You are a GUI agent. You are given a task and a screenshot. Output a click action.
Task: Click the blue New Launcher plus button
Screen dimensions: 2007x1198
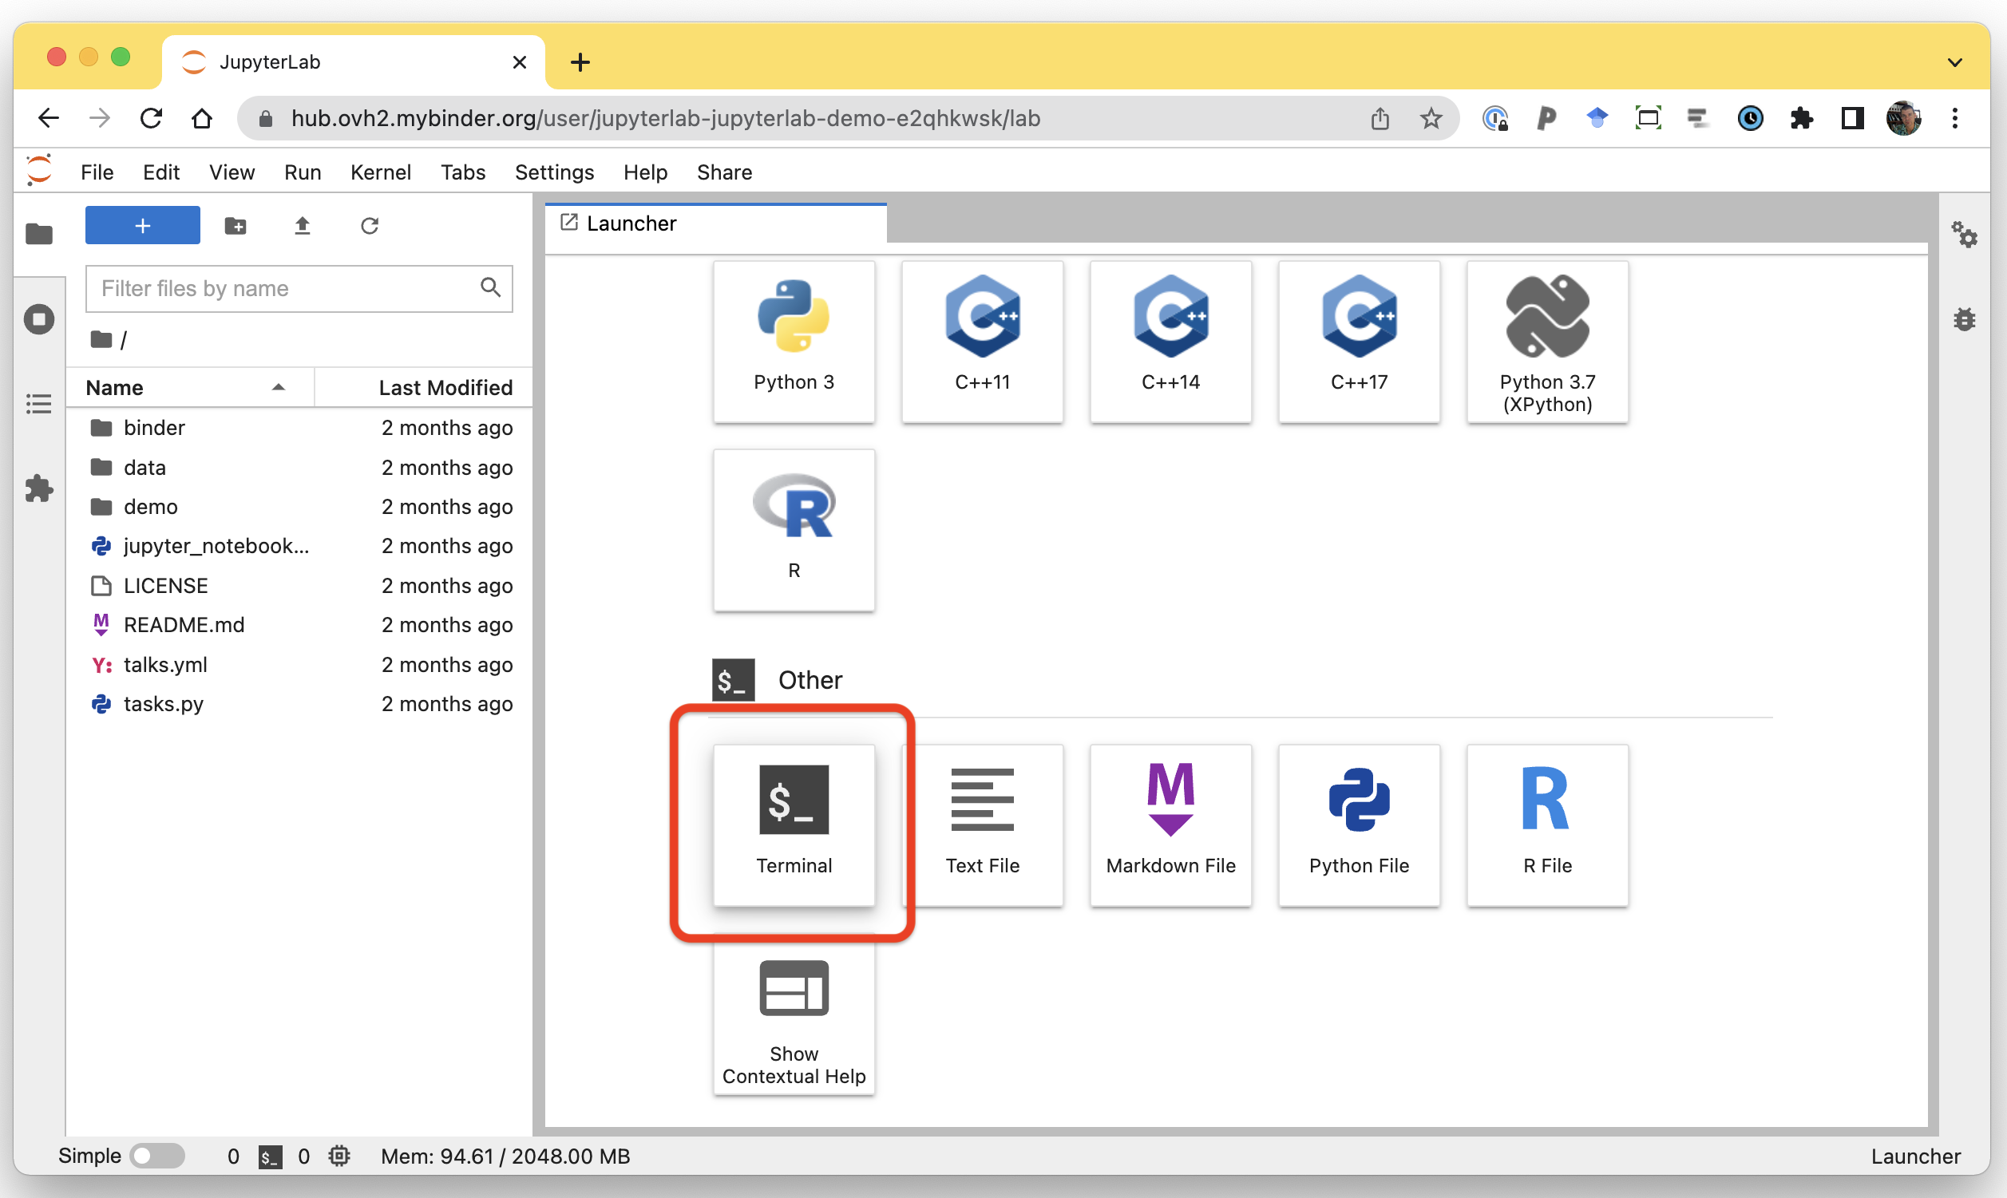[x=143, y=225]
